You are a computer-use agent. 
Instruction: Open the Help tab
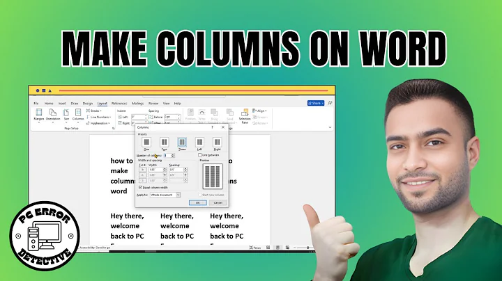177,104
